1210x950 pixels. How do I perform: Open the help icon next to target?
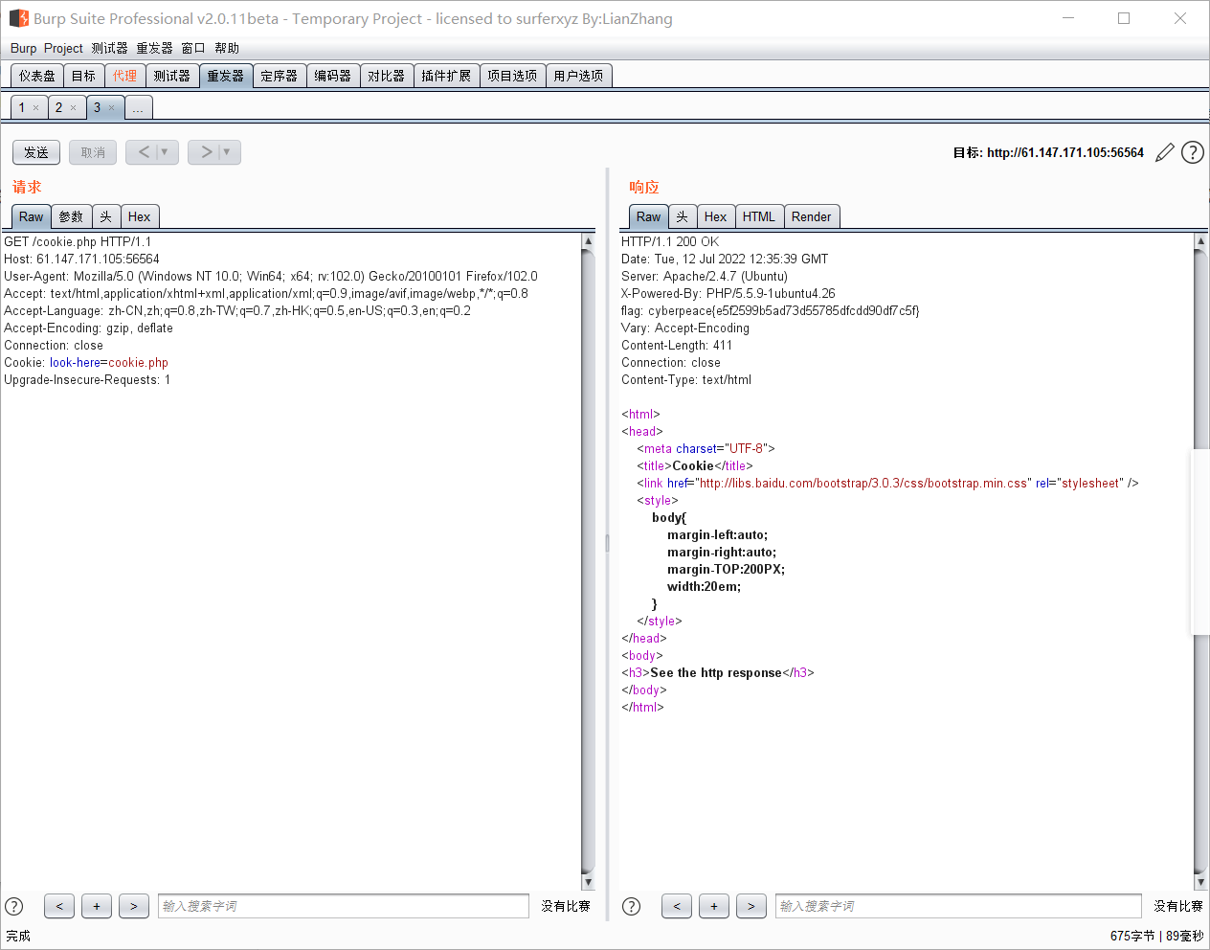[x=1193, y=152]
